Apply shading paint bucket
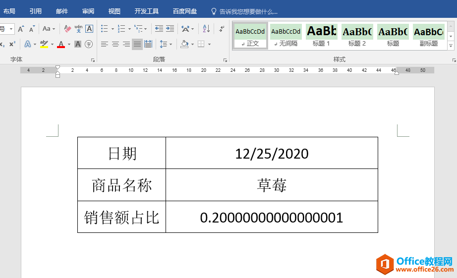 184,44
